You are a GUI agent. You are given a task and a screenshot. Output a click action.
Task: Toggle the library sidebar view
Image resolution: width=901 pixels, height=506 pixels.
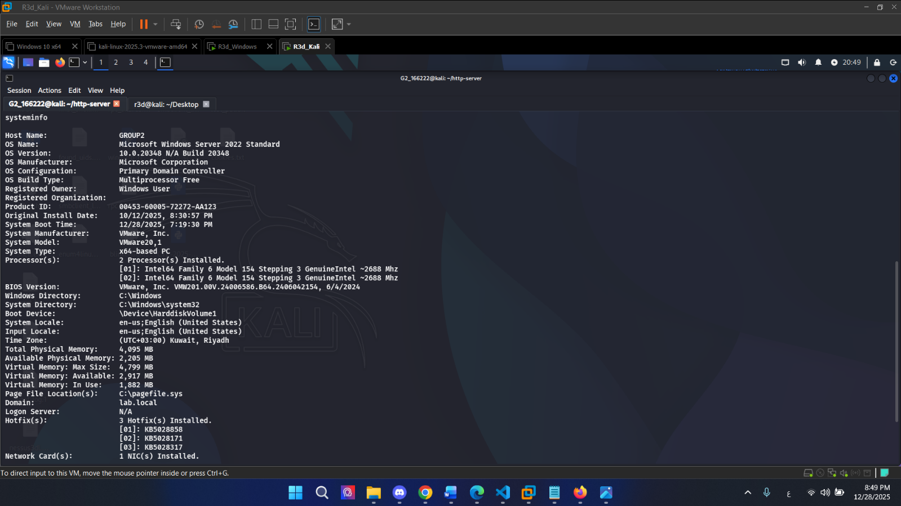(x=256, y=24)
